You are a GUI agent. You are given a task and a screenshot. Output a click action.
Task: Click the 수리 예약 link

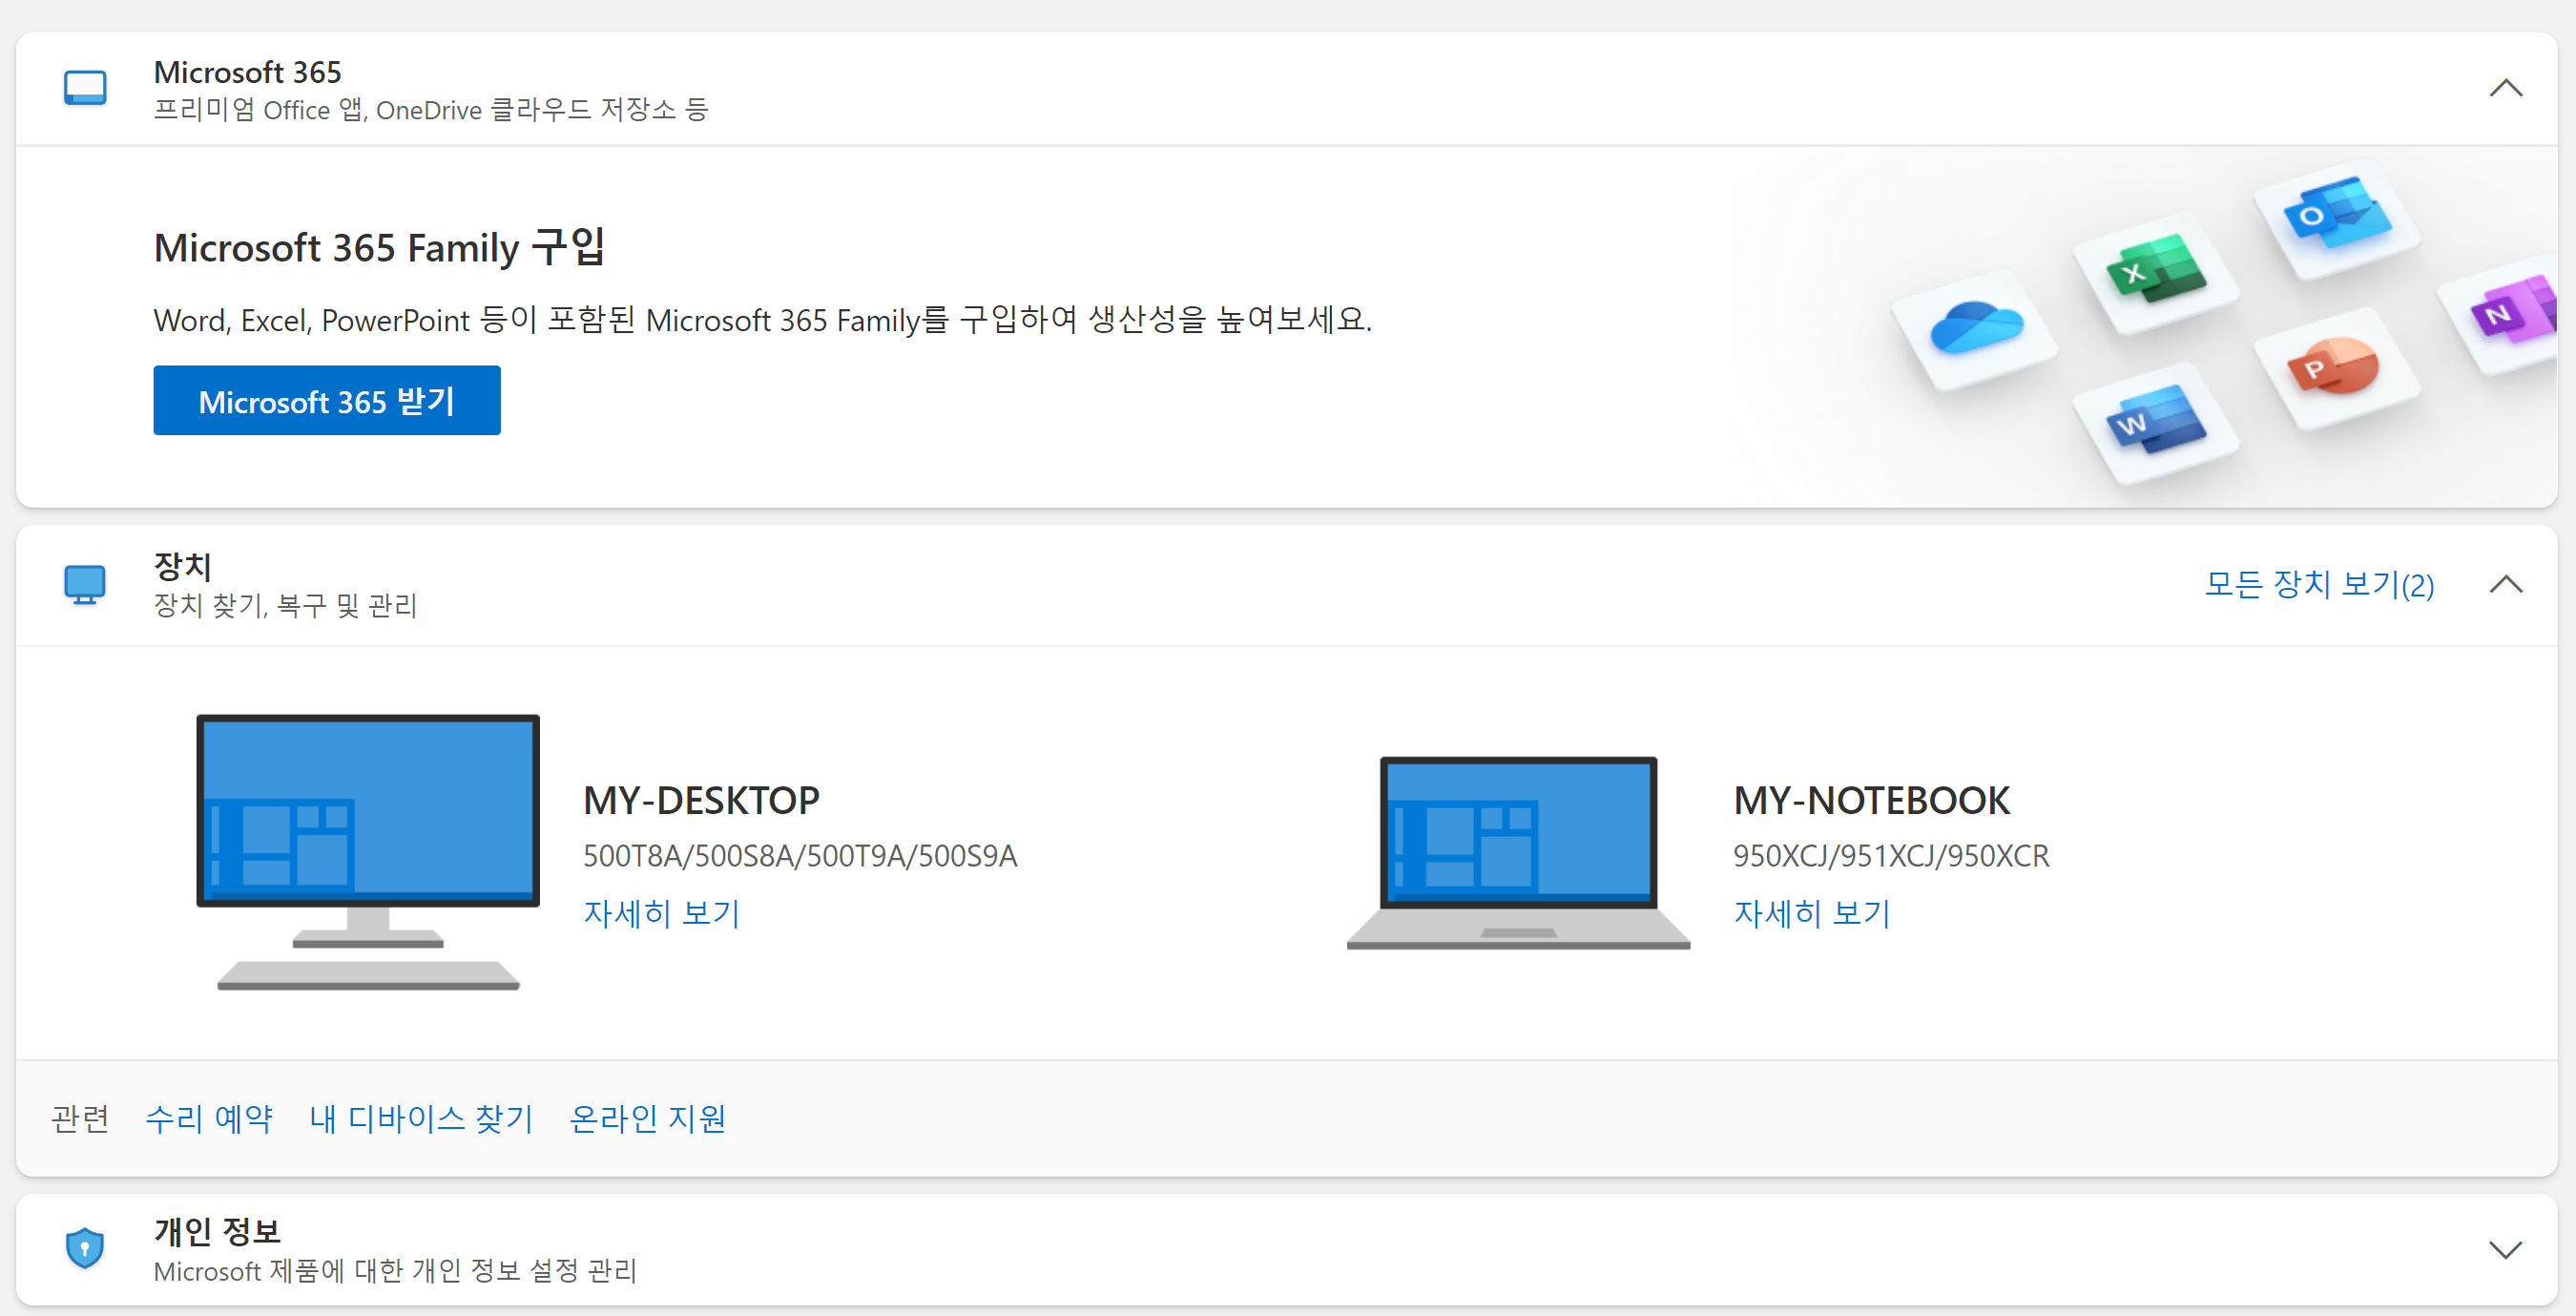(x=209, y=1118)
